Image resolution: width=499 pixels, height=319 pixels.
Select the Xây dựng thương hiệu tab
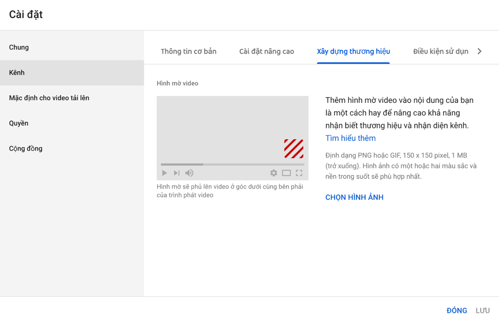(x=353, y=51)
